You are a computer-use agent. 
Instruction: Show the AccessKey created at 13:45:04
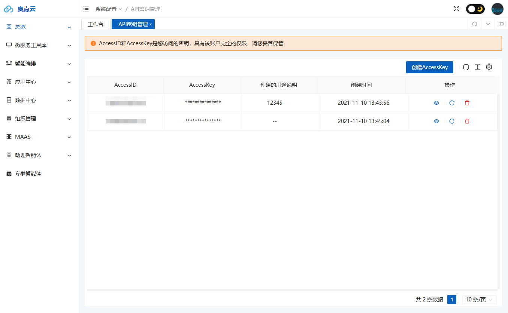(x=436, y=121)
